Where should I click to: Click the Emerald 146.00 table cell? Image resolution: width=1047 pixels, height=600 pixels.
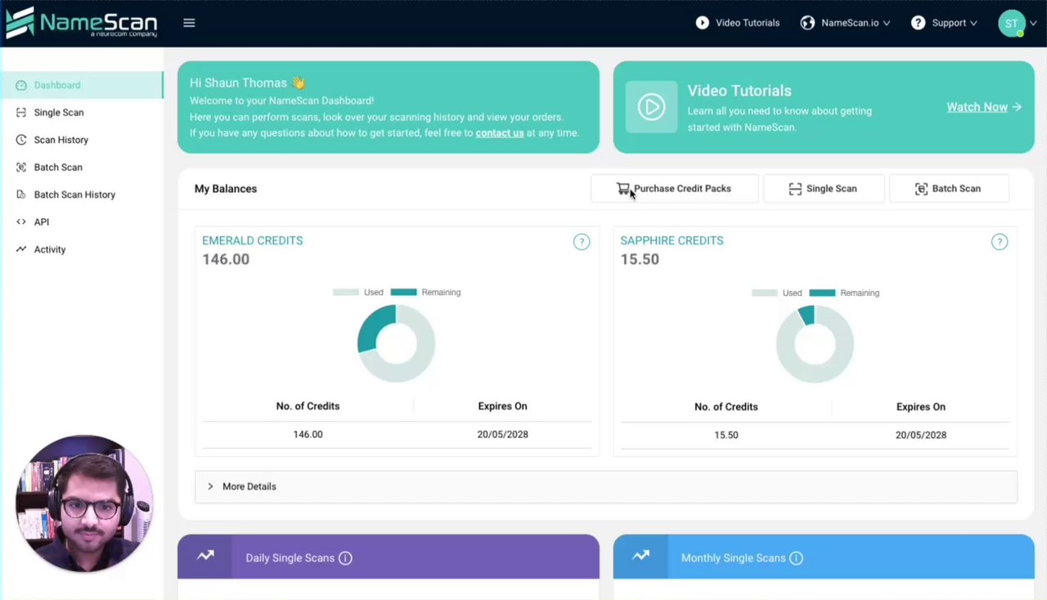point(308,434)
